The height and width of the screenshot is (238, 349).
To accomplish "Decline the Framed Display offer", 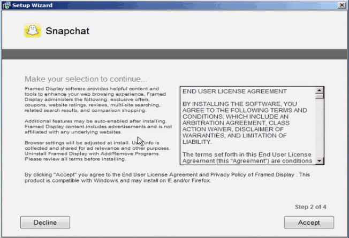I will point(45,222).
